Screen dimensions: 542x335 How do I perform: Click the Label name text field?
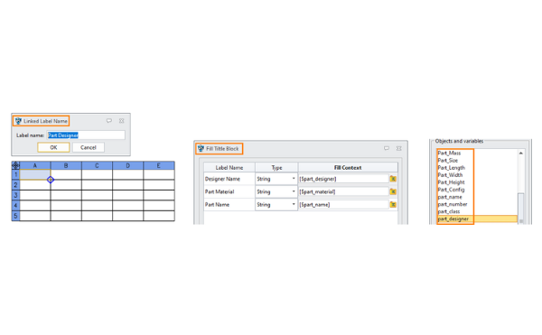(x=86, y=135)
